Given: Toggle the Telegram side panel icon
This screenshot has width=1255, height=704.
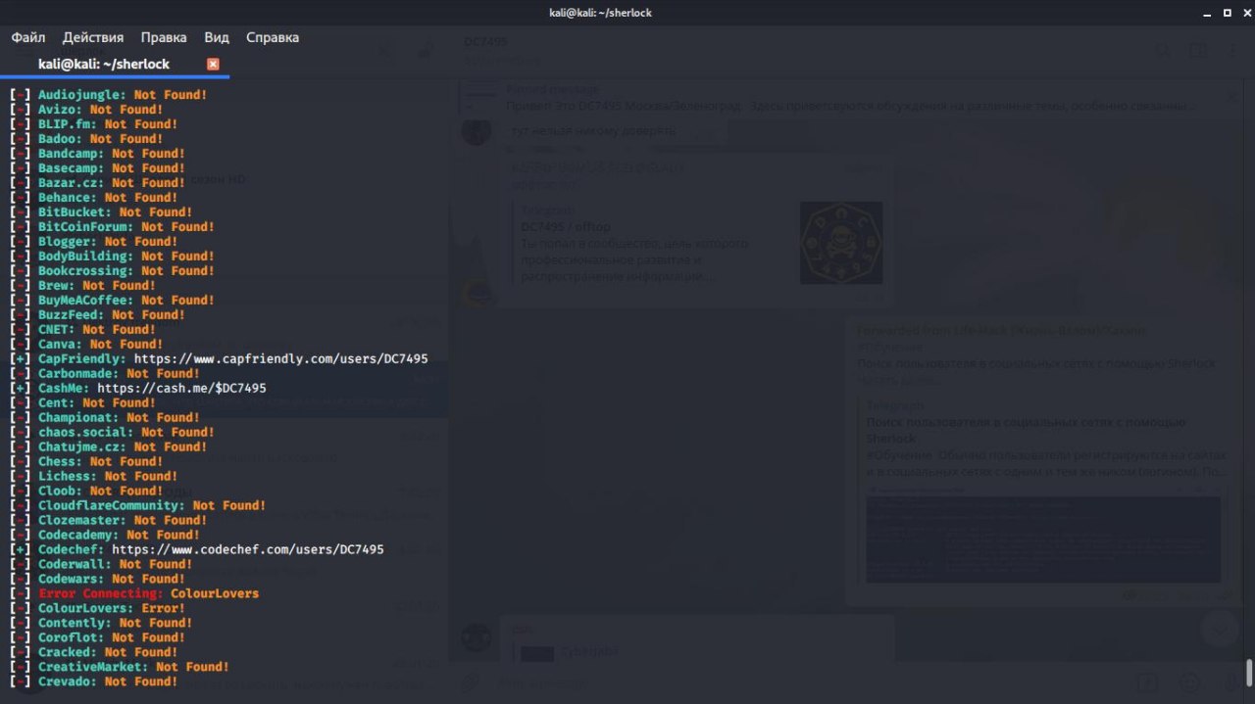Looking at the screenshot, I should 1197,51.
